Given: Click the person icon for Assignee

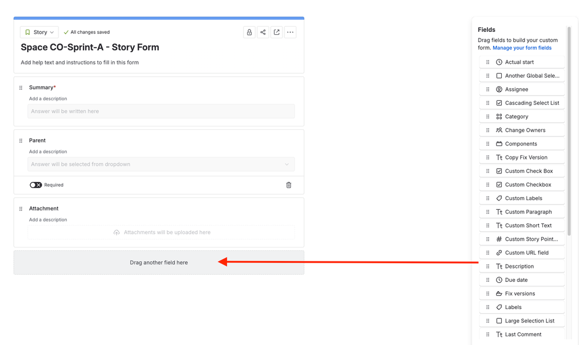Looking at the screenshot, I should point(499,89).
